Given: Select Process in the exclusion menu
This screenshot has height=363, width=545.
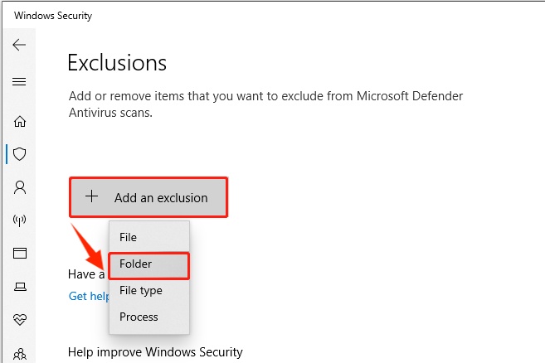Looking at the screenshot, I should [x=139, y=317].
